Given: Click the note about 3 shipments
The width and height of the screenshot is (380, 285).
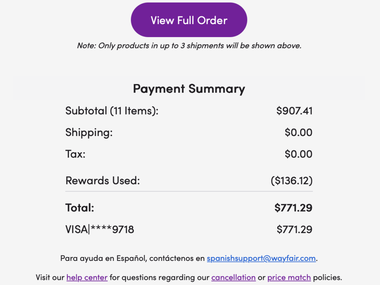Looking at the screenshot, I should point(189,46).
